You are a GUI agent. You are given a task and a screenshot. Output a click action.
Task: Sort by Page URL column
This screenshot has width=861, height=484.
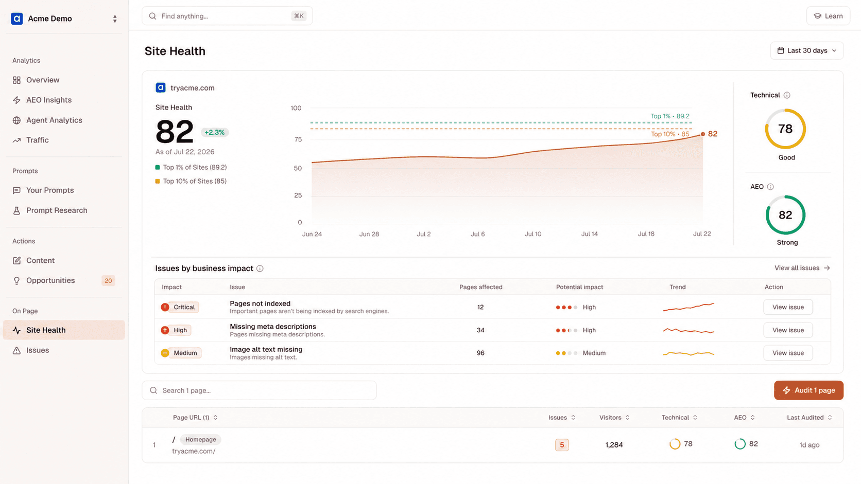[x=195, y=418]
